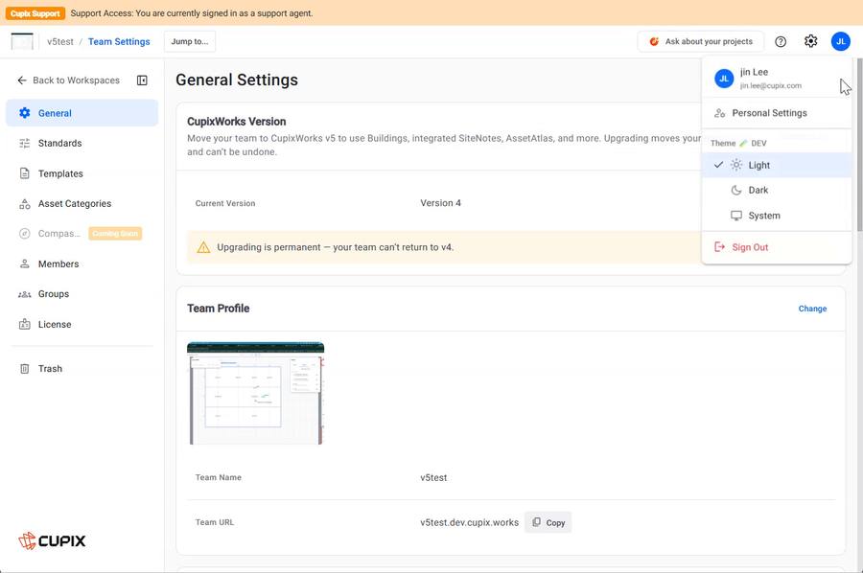Click the Current Version label
The image size is (863, 573).
click(225, 203)
